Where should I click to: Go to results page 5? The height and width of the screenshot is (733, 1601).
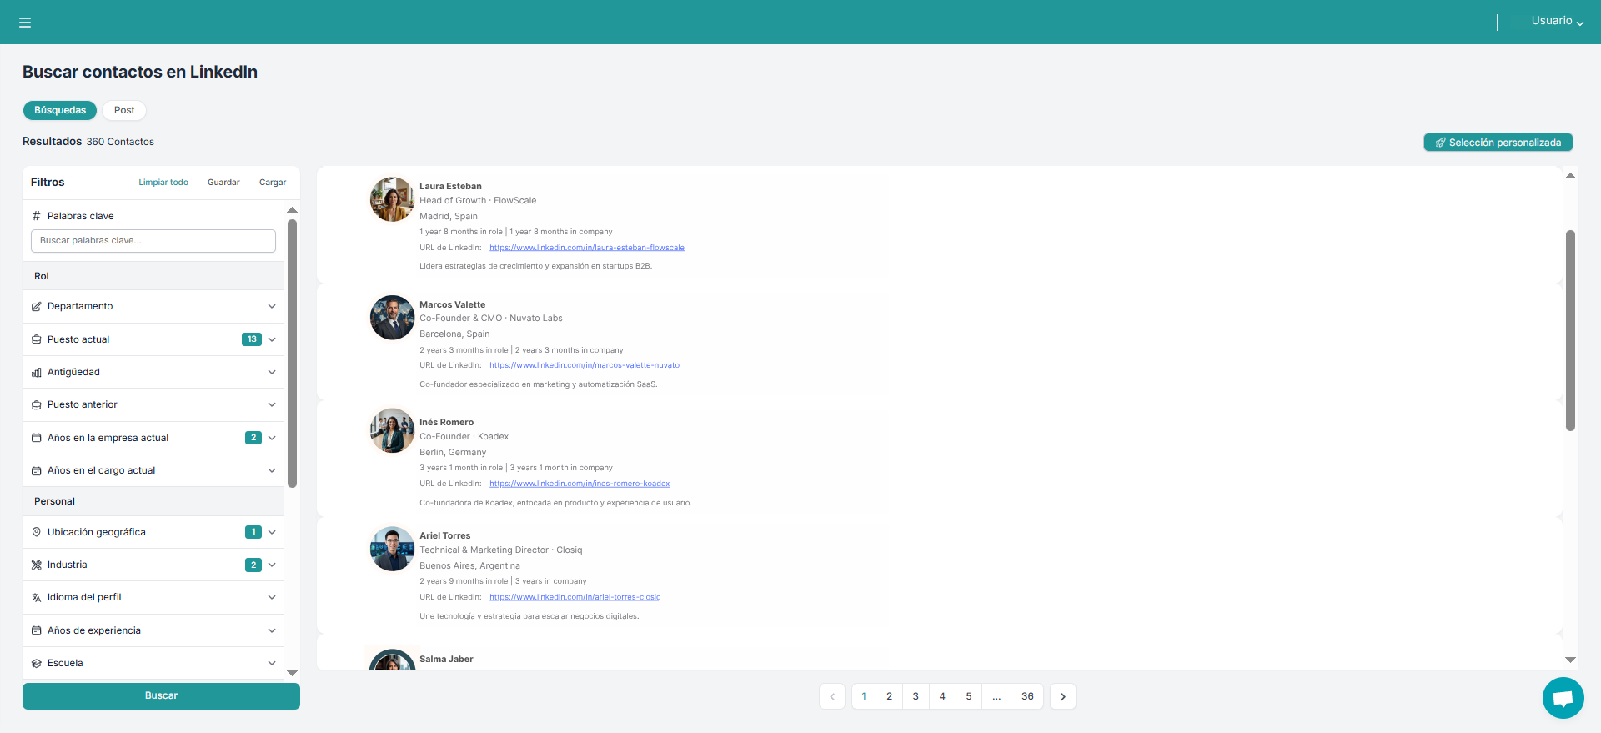click(x=969, y=696)
